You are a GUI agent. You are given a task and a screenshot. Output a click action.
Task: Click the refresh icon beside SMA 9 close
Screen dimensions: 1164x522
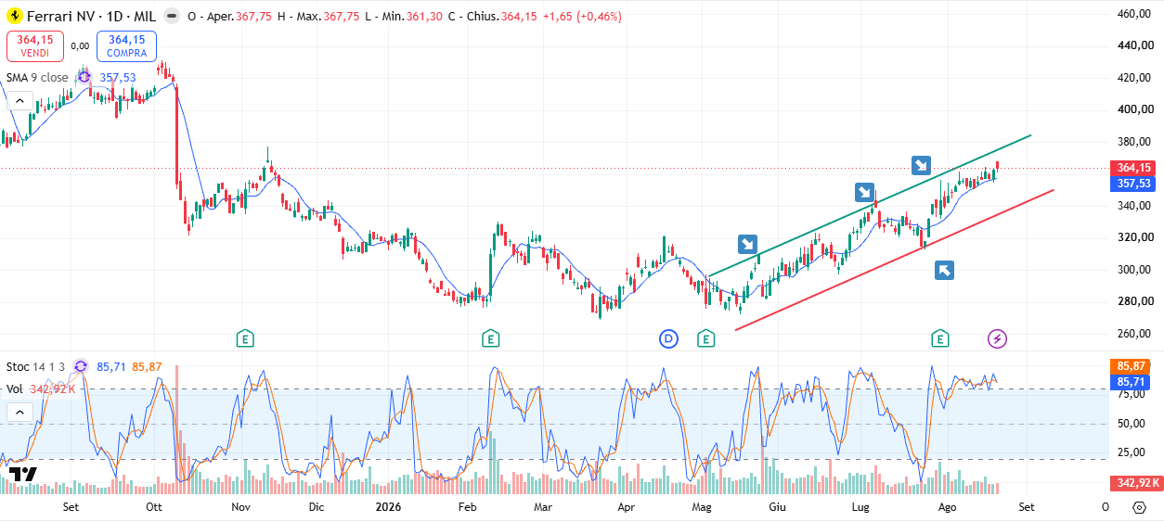tap(84, 78)
